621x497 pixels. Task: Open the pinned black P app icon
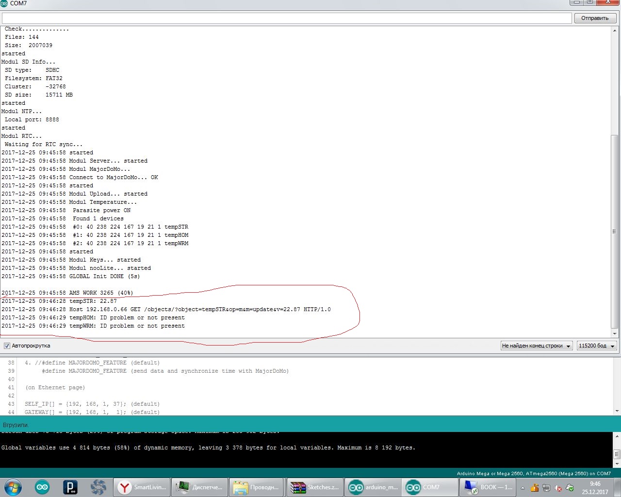[70, 487]
